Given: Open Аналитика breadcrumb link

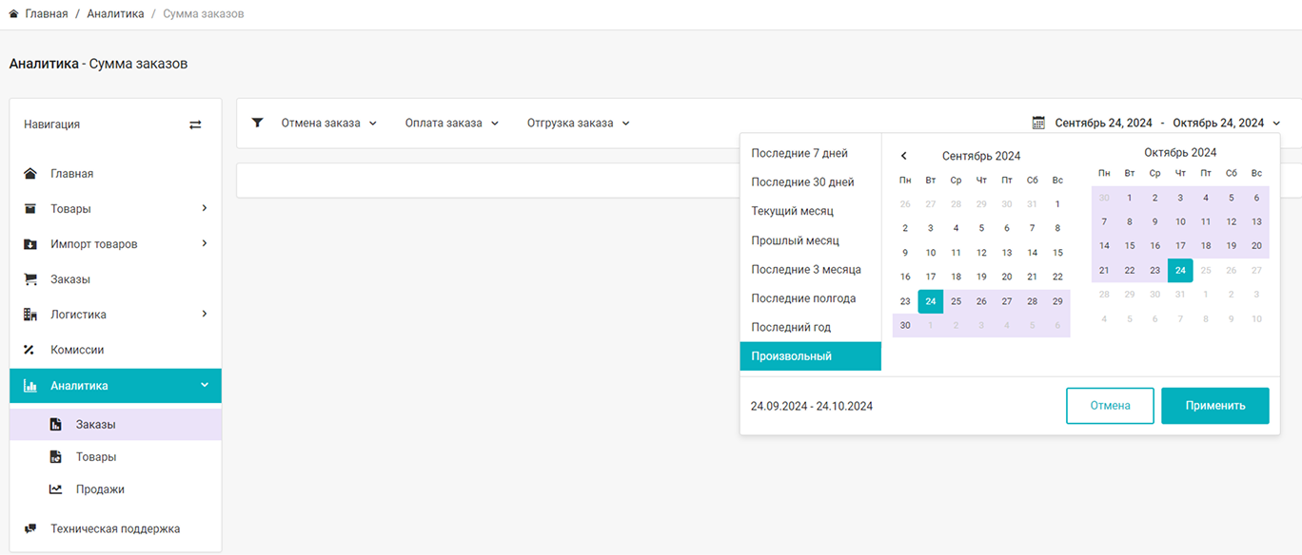Looking at the screenshot, I should (x=115, y=14).
